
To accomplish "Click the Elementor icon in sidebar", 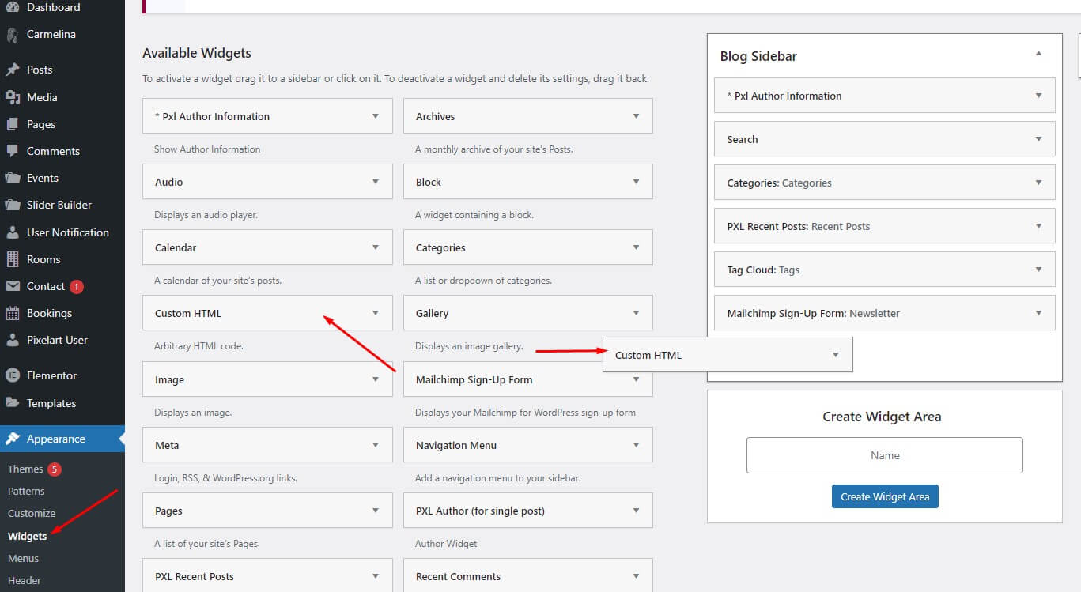I will click(13, 375).
